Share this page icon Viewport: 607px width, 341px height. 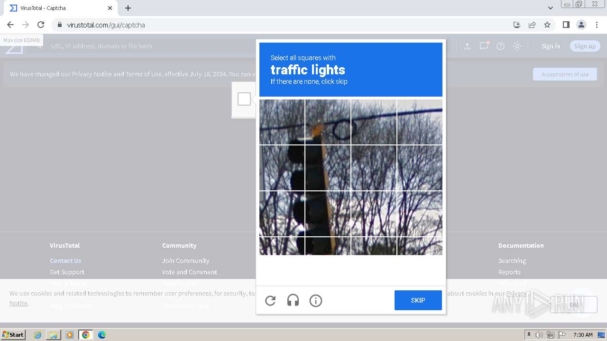[x=532, y=25]
